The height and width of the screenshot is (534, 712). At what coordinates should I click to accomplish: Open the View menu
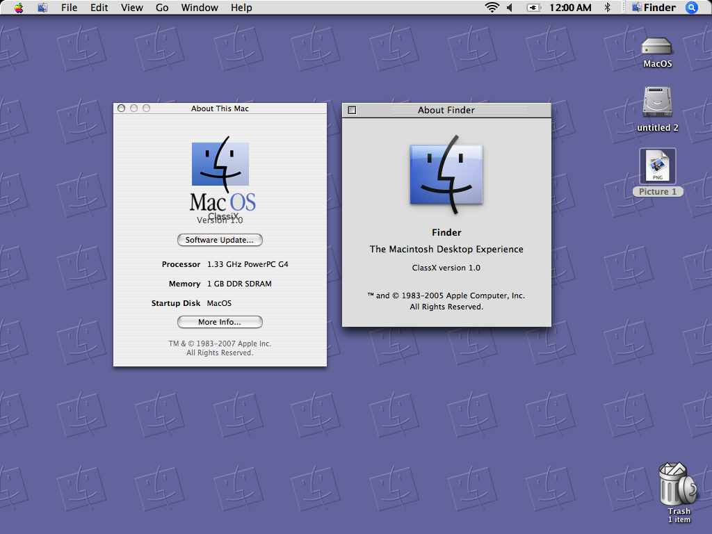(x=131, y=8)
